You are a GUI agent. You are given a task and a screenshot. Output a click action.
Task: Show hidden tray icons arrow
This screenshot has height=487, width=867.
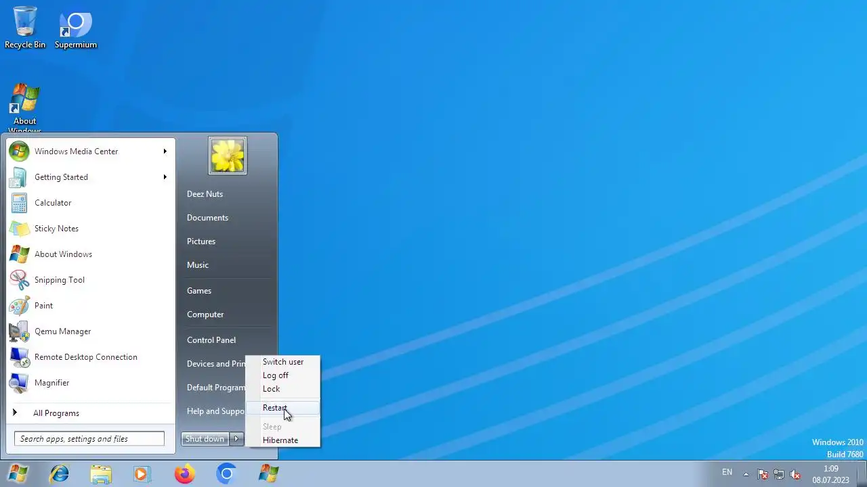tap(746, 474)
